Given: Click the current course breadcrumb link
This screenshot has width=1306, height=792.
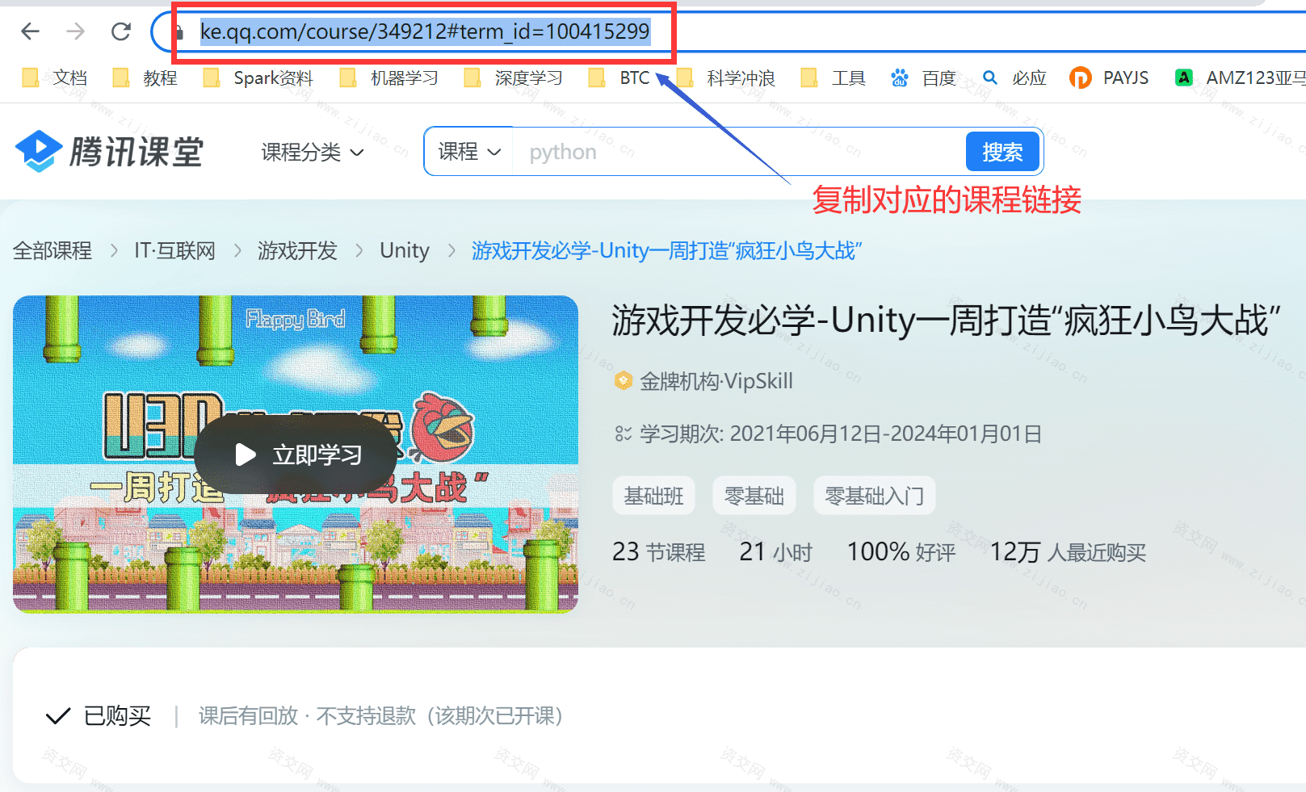Looking at the screenshot, I should coord(667,250).
